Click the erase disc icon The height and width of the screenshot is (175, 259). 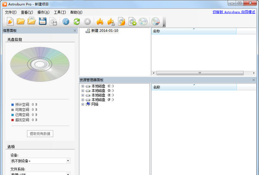(x=155, y=22)
